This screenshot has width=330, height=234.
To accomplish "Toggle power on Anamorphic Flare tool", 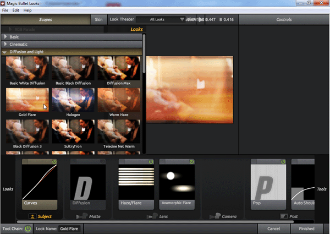I will (x=191, y=161).
